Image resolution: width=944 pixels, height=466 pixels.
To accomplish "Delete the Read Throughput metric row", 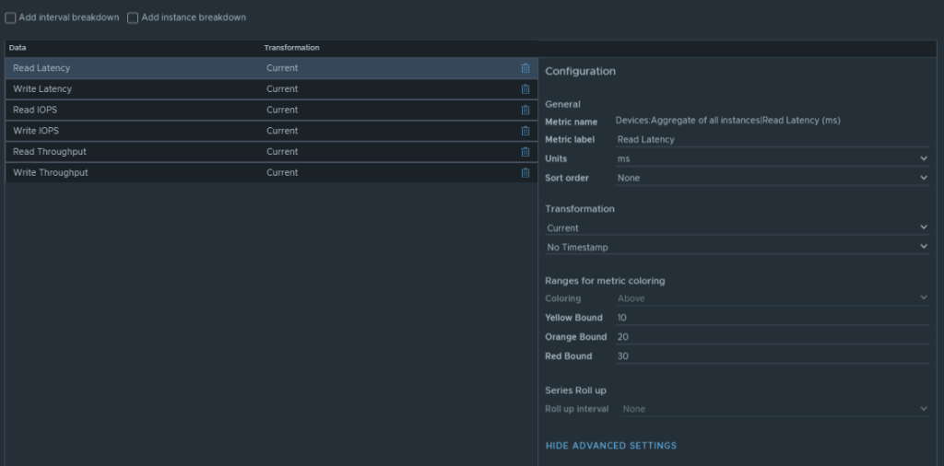I will coord(525,152).
